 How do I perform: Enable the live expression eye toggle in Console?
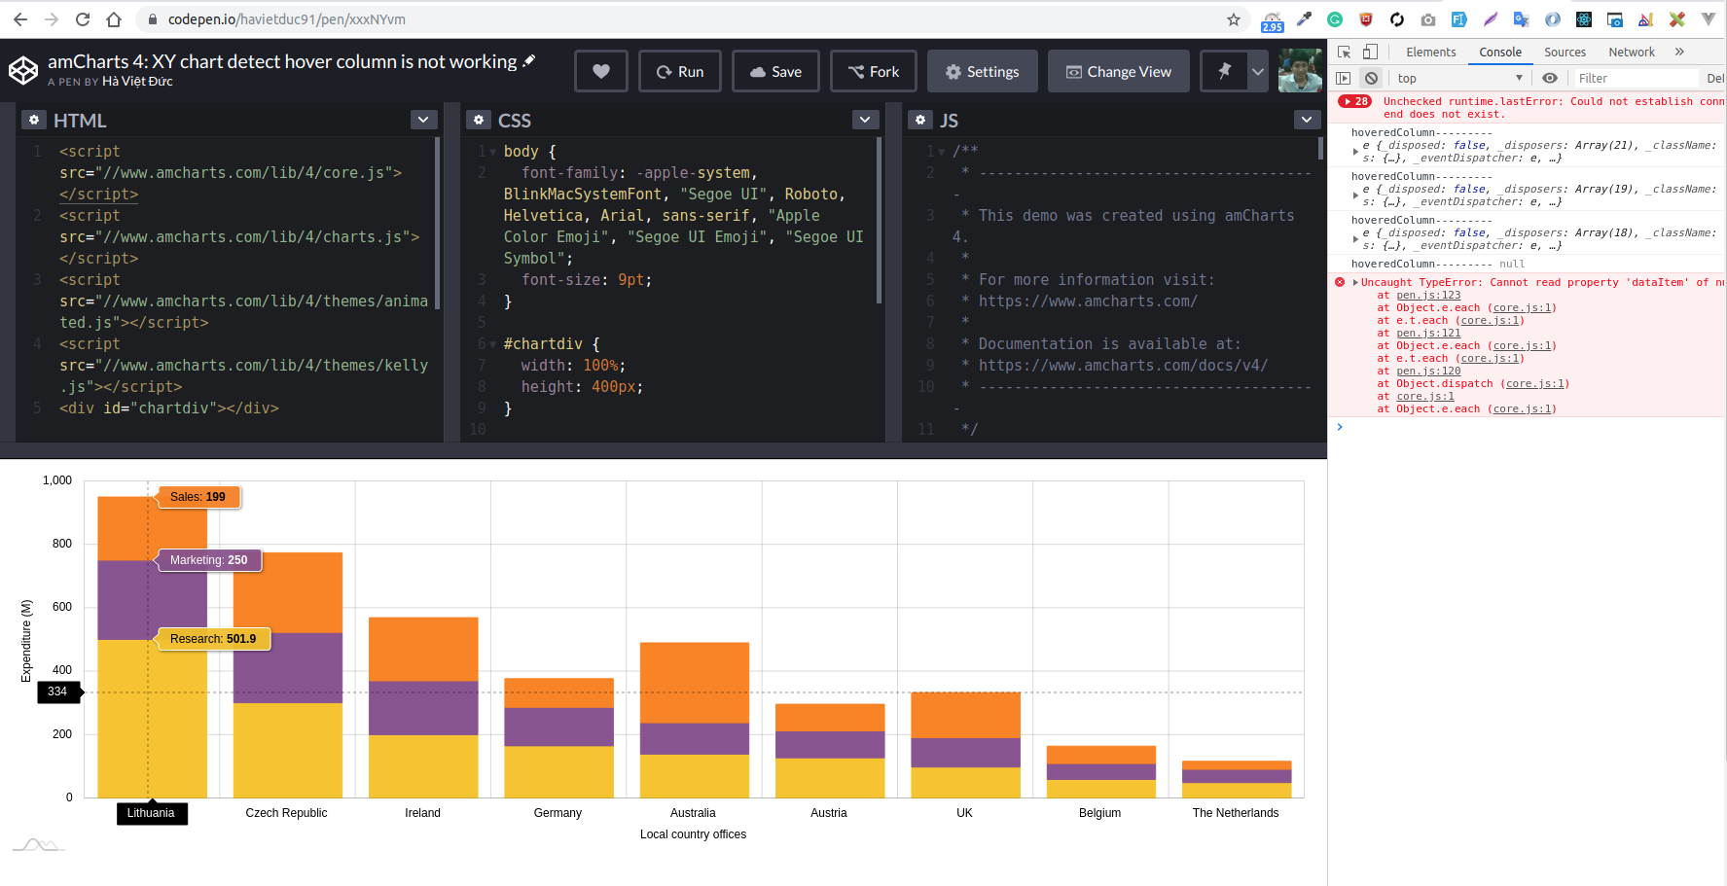tap(1550, 77)
